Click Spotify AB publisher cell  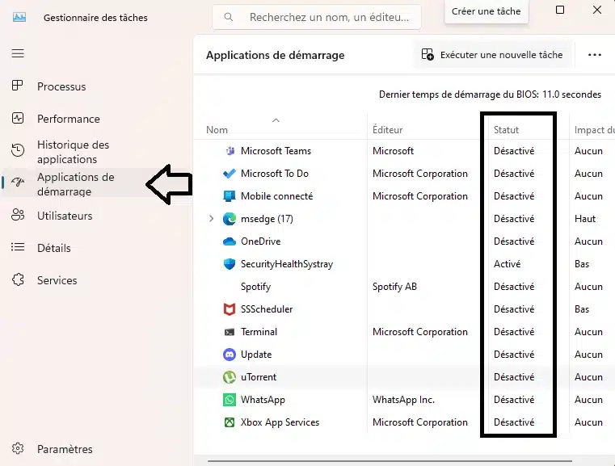click(394, 287)
